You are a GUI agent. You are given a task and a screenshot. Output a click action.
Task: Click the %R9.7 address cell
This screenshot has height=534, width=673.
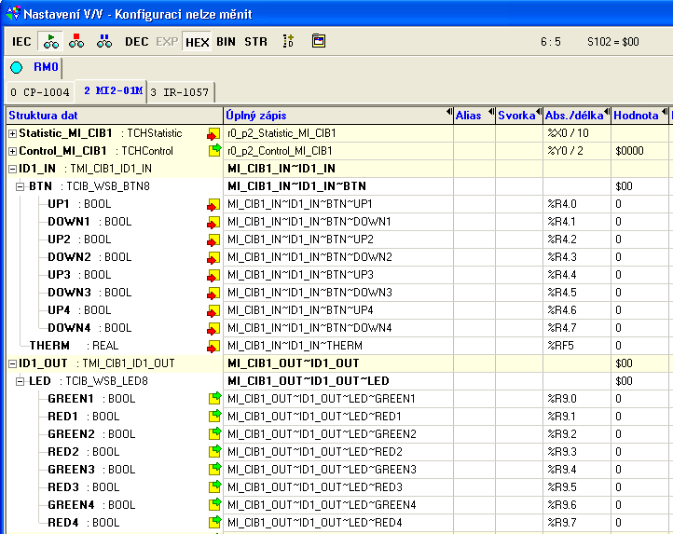click(577, 523)
